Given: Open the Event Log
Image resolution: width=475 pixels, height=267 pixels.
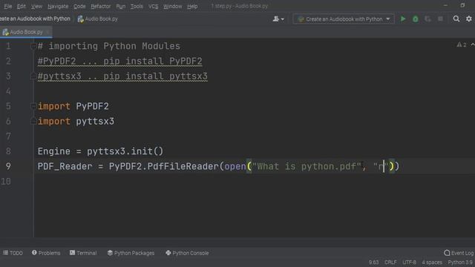Looking at the screenshot, I should pyautogui.click(x=459, y=253).
